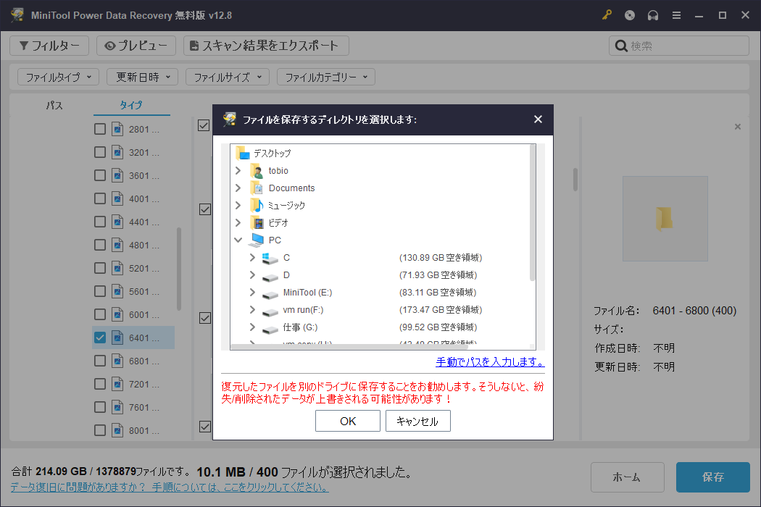
Task: Uncheck the selected 6401 file checkbox
Action: coord(99,338)
